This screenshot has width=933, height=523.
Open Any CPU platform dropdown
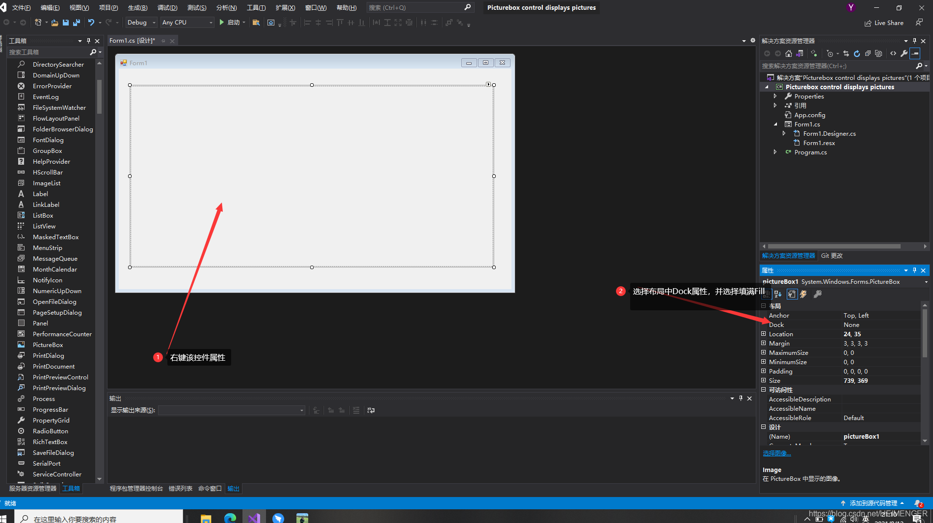click(187, 23)
